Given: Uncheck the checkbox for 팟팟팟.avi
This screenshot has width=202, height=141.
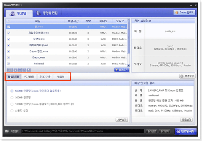Looking at the screenshot, I should (x=9, y=39).
